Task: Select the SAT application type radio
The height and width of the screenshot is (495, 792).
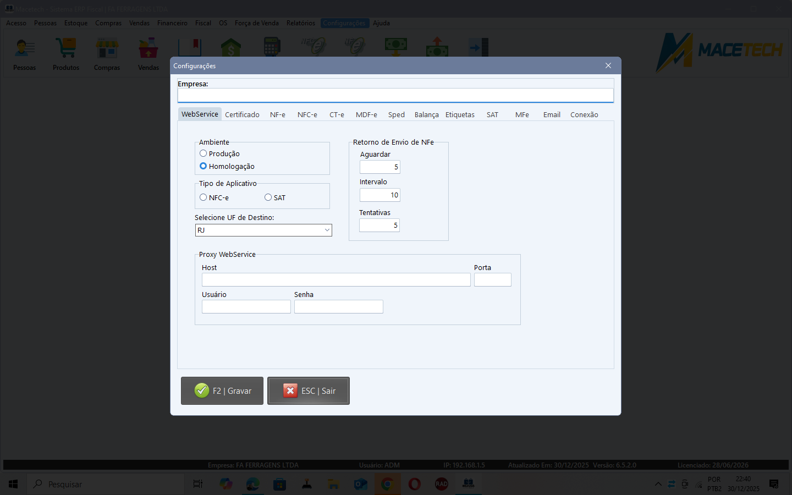Action: [x=268, y=197]
